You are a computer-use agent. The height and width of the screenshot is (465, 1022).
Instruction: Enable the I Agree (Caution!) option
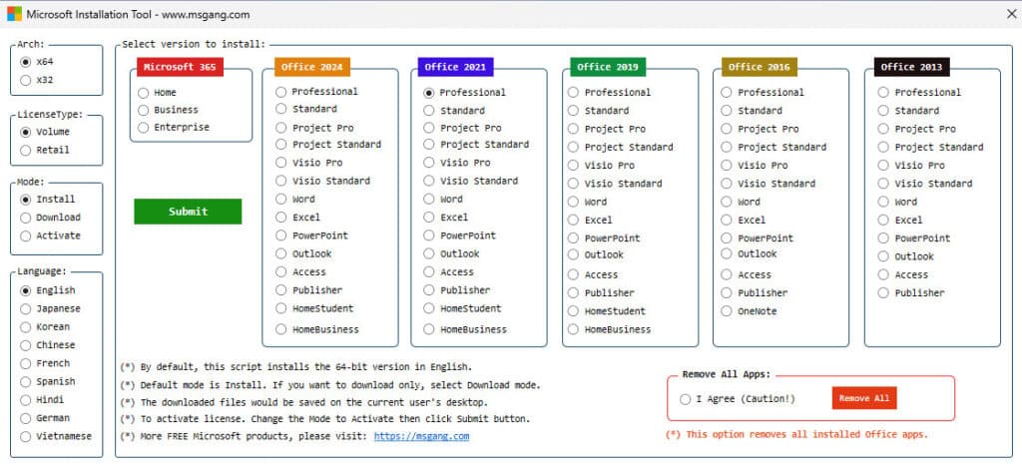685,399
